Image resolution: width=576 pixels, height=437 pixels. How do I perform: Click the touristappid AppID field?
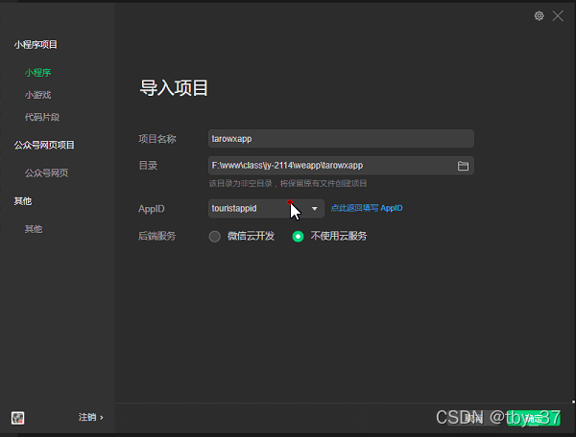[x=266, y=208]
